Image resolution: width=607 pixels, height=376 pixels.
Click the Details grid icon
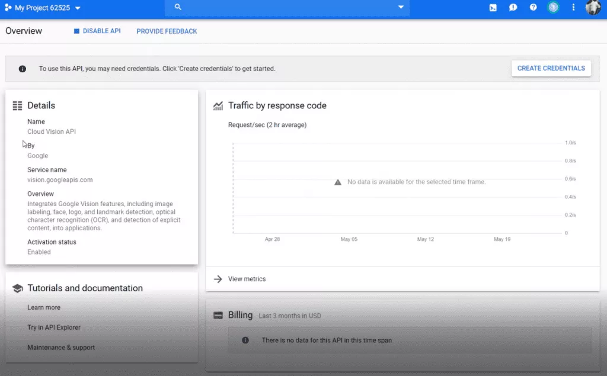pos(17,105)
